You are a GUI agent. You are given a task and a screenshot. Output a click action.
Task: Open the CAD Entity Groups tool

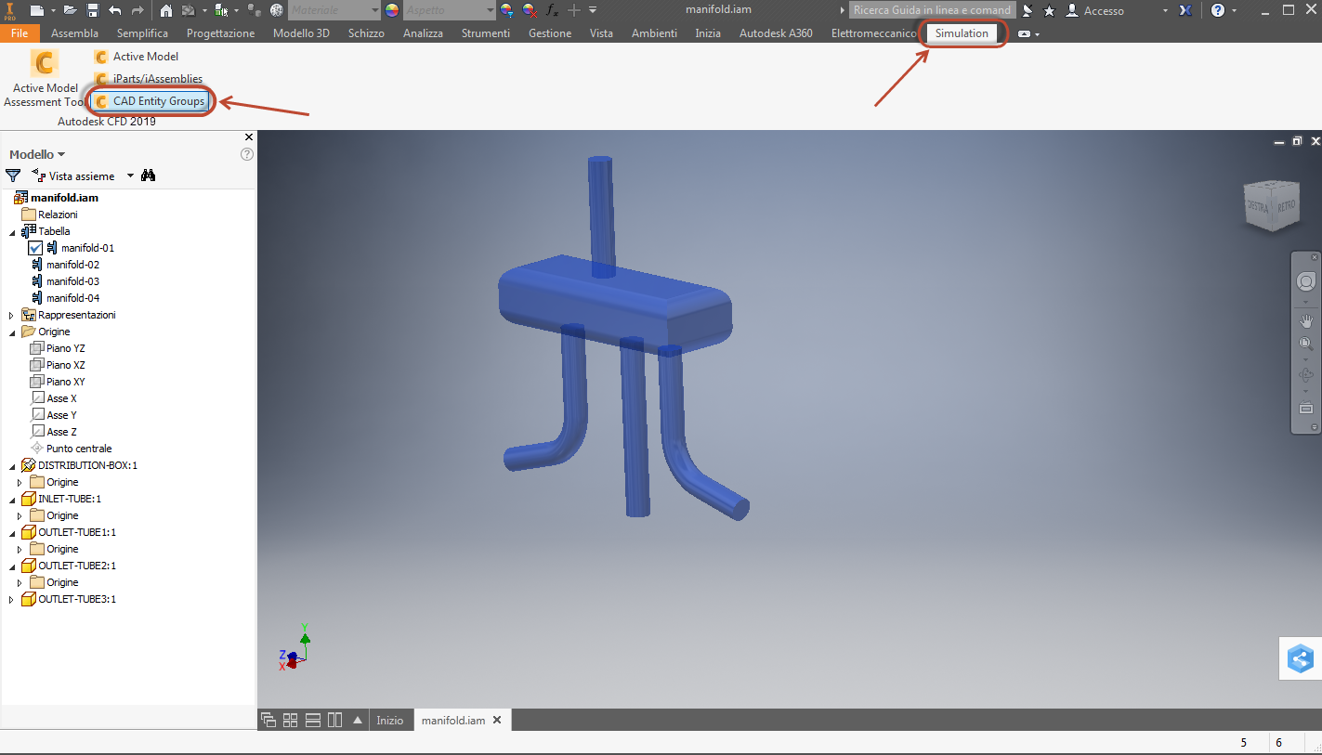tap(151, 100)
